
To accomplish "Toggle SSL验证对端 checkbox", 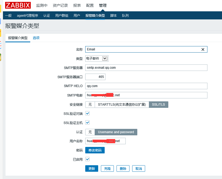I will coord(87,113).
